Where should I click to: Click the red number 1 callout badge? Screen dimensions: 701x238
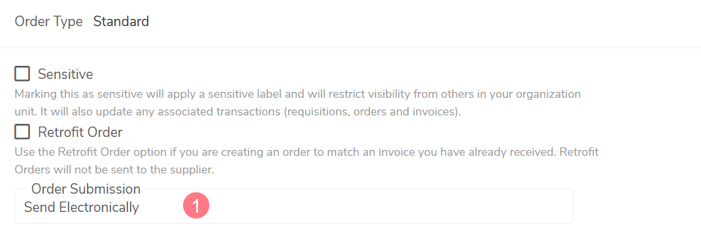[196, 206]
